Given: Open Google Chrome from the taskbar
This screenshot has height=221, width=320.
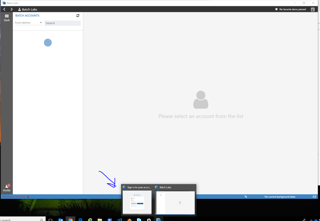Looking at the screenshot, I should tap(71, 219).
